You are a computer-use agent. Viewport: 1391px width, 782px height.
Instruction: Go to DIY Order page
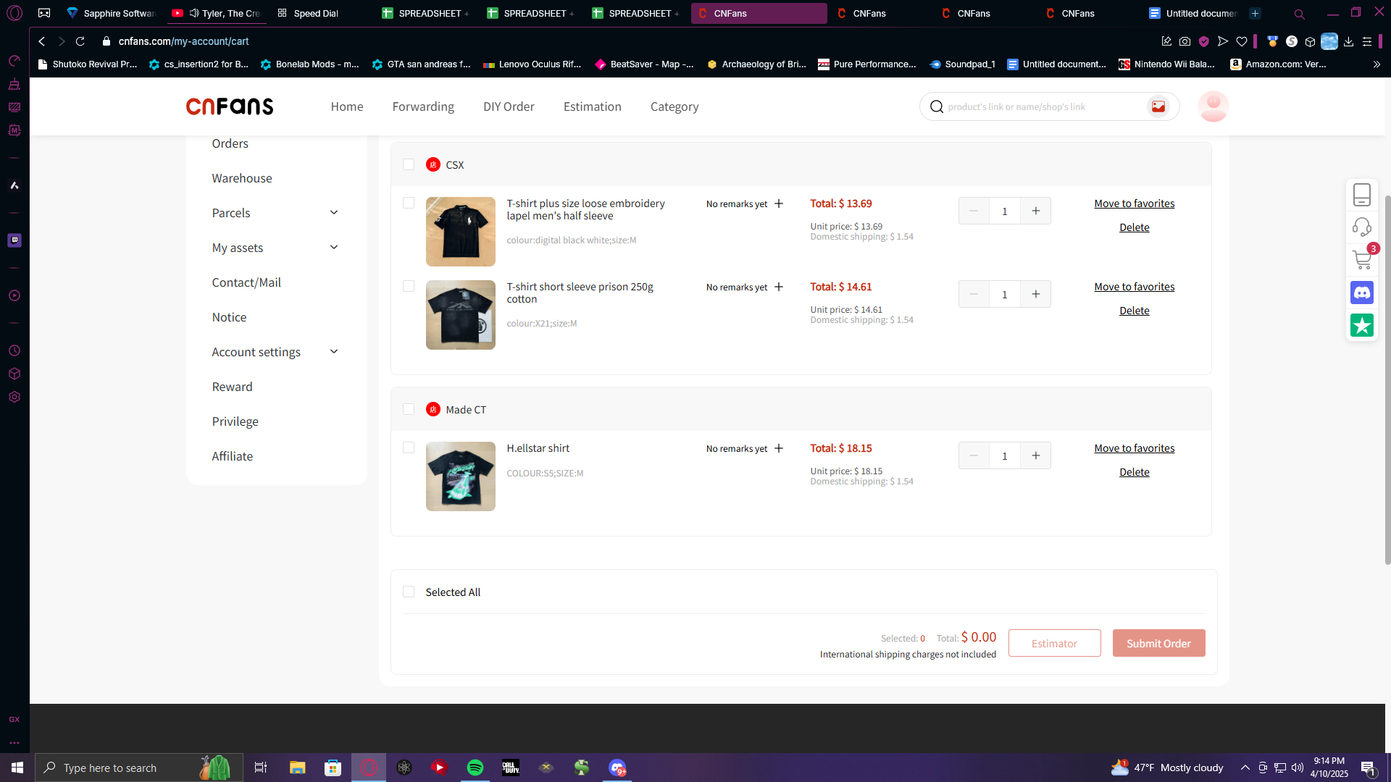click(509, 106)
